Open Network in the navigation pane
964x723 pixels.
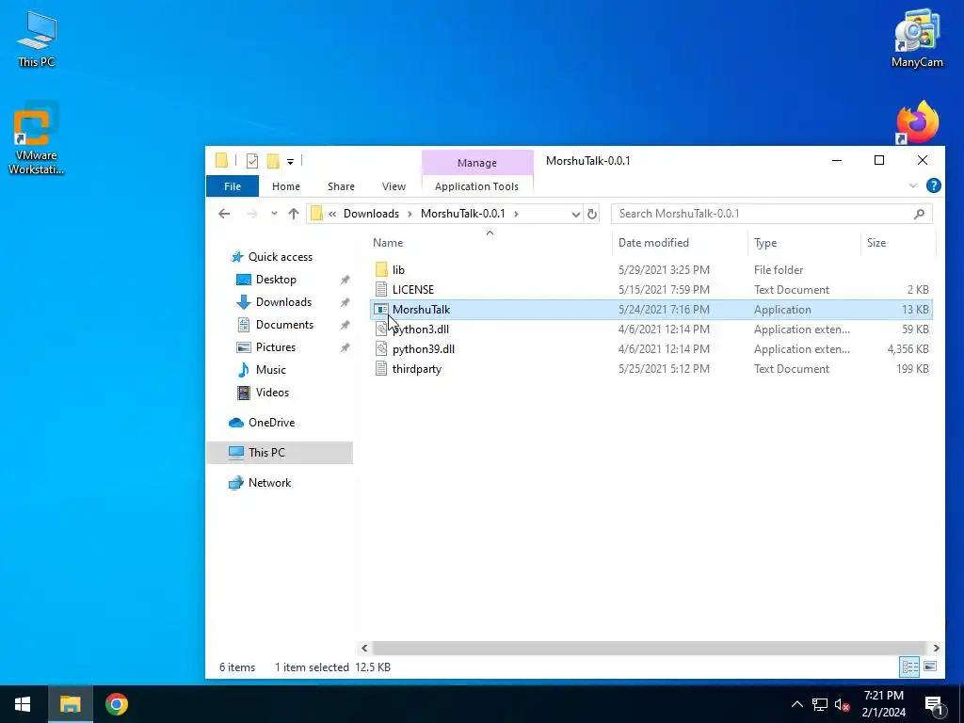269,483
